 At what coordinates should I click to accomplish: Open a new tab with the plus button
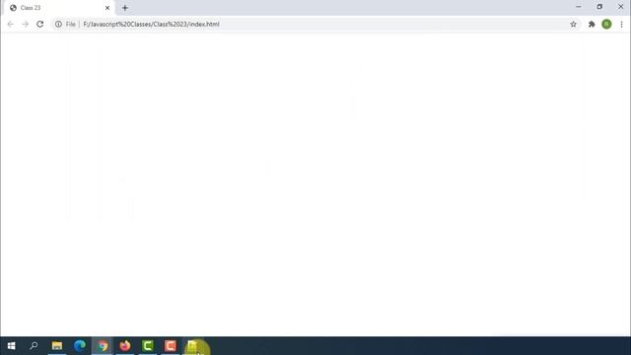tap(125, 8)
